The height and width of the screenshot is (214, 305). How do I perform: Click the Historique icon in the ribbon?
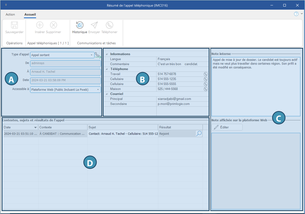click(x=80, y=25)
